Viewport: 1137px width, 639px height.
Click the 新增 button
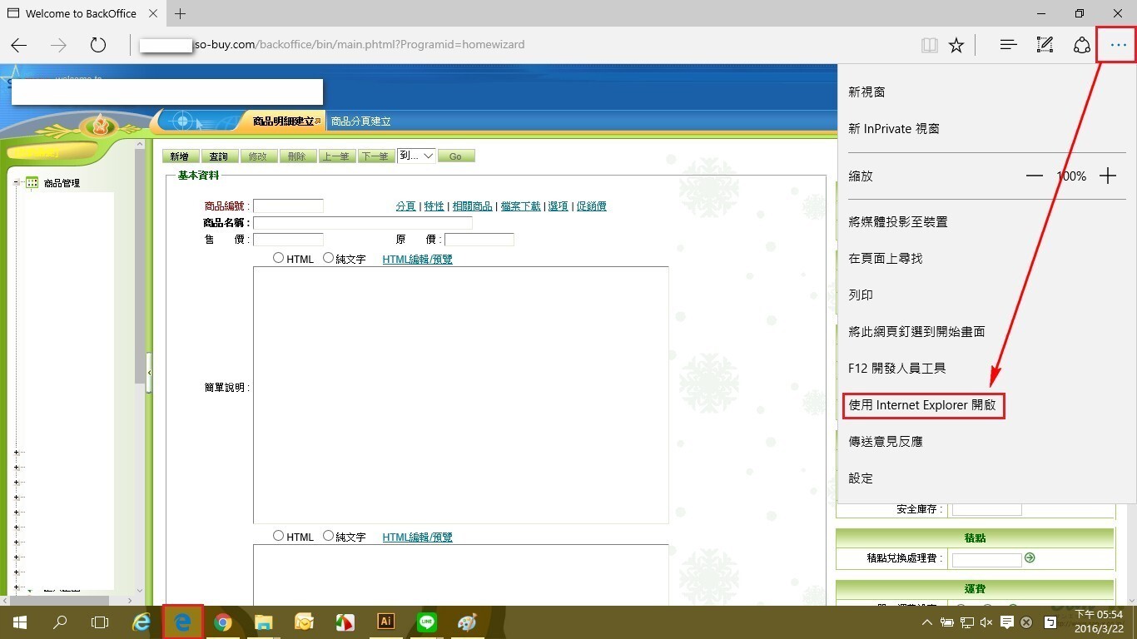click(179, 156)
